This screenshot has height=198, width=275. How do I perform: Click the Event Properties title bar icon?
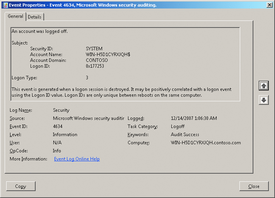tap(5, 5)
